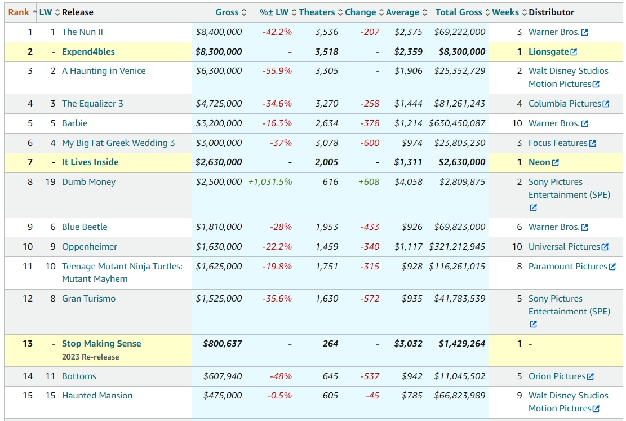Click external link icon in Dumb Money row
This screenshot has height=421, width=626.
tap(533, 208)
